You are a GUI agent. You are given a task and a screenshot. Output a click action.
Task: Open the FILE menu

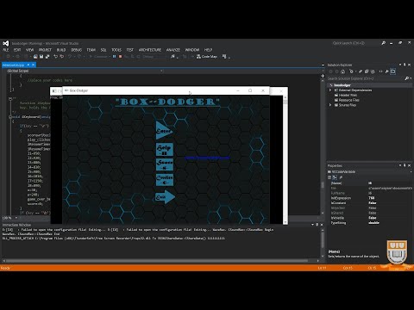6,50
